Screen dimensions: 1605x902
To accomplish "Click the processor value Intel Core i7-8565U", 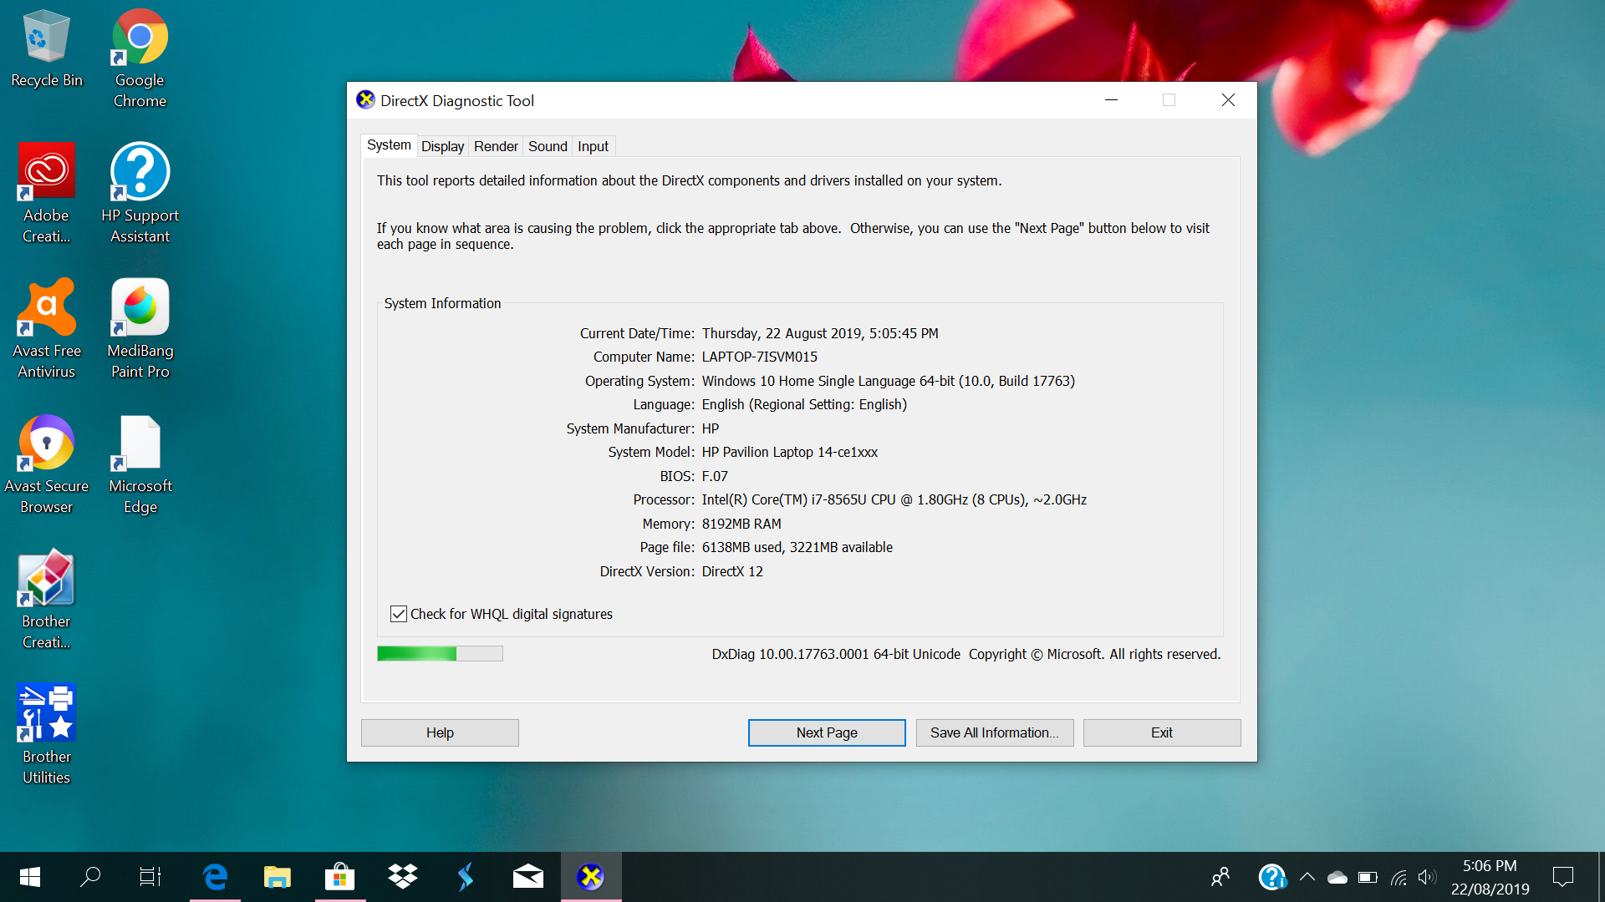I will pyautogui.click(x=894, y=499).
